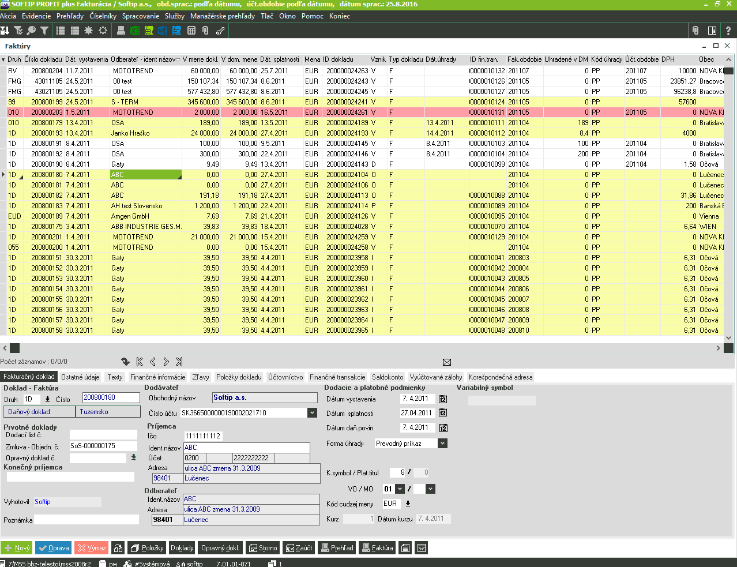Screen dimensions: 737x567
Task: Jump to first record navigation arrow
Action: click(140, 362)
